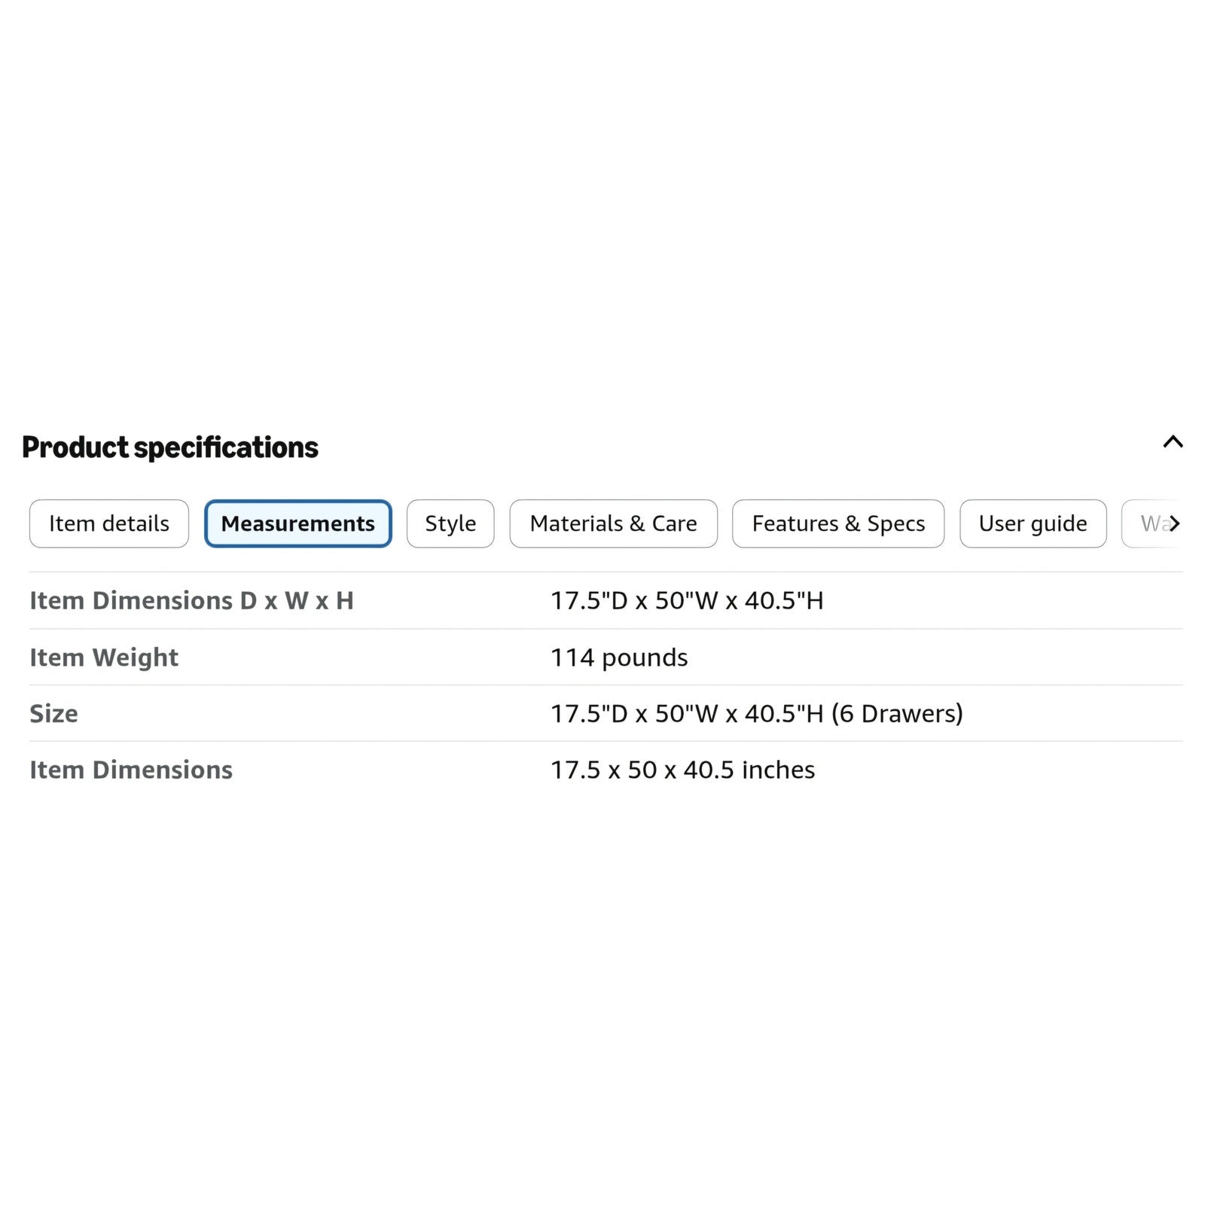The image size is (1205, 1205).
Task: Collapse the Product specifications section chevron
Action: (x=1173, y=442)
